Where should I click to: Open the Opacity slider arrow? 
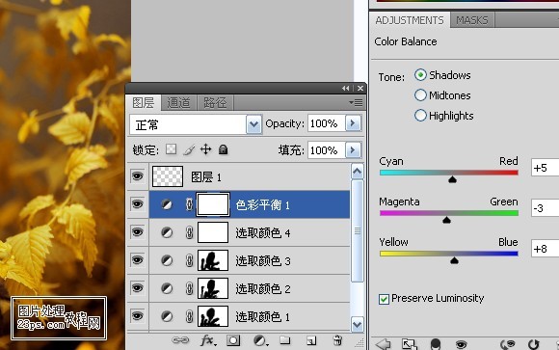point(353,123)
